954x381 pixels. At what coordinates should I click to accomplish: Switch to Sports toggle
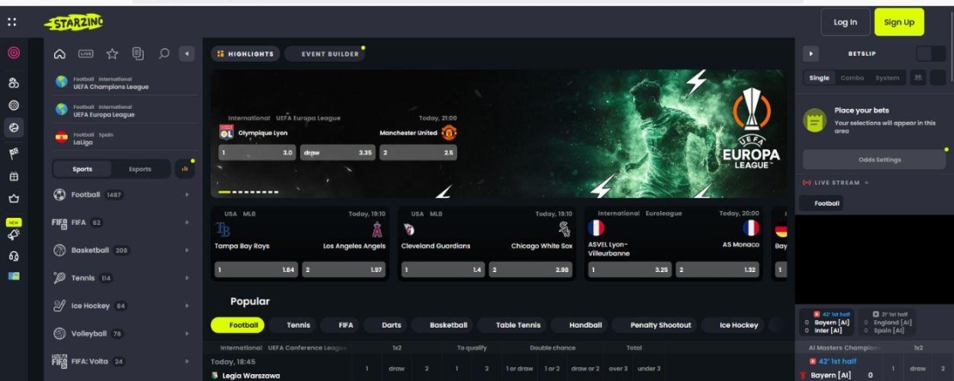[83, 170]
